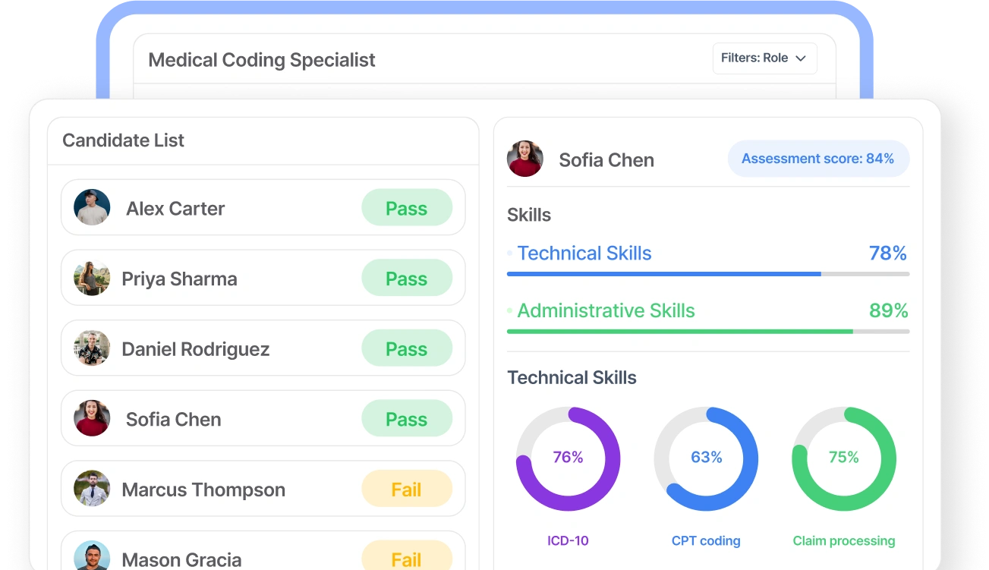Click the green Administrative Skills label
The height and width of the screenshot is (570, 989).
[x=606, y=310]
